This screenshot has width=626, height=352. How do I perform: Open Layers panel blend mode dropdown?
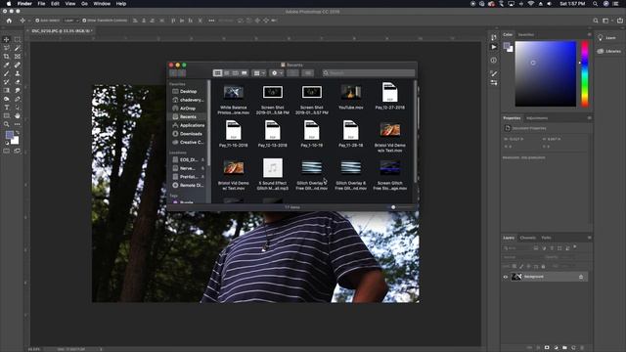pos(521,257)
